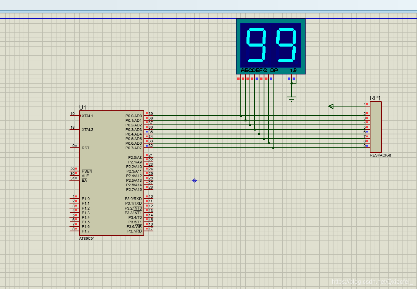
Task: Click the 12 digit-select label on the display
Action: [x=293, y=71]
